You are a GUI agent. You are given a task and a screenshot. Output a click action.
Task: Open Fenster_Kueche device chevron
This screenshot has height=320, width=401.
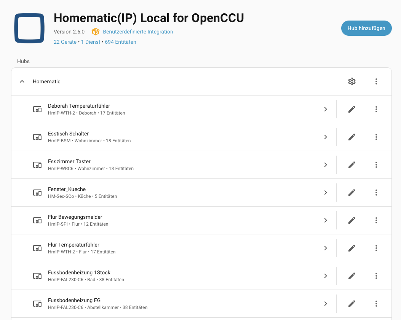coord(326,193)
